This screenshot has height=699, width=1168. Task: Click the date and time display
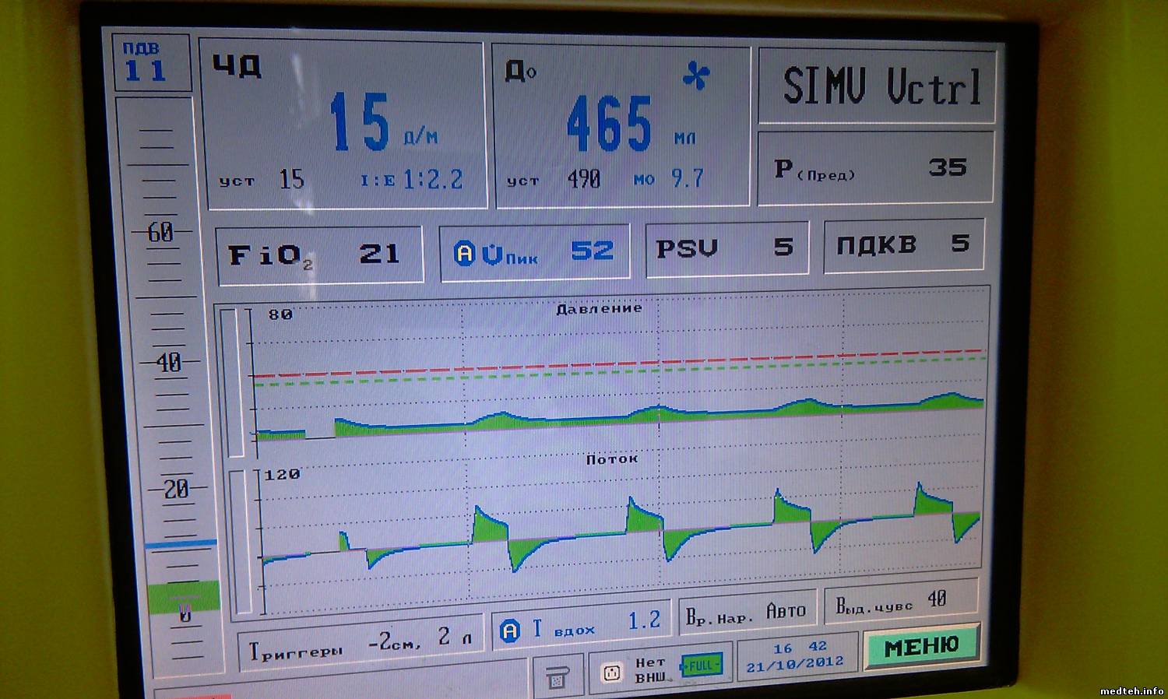click(796, 656)
